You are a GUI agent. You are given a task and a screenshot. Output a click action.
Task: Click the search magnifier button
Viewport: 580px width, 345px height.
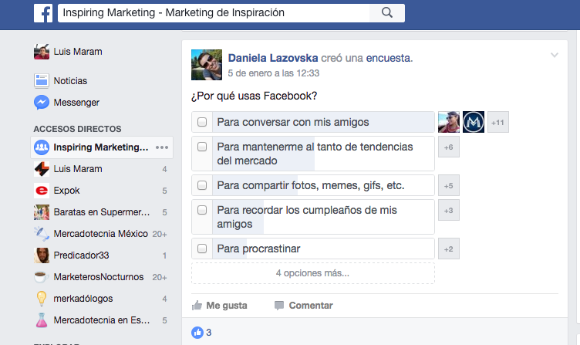[x=387, y=13]
